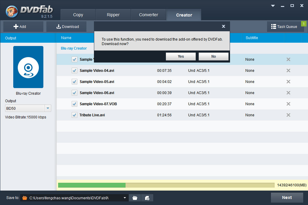Screen dimensions: 308x205
Task: Click the disc capacity usage bar
Action: pos(166,185)
